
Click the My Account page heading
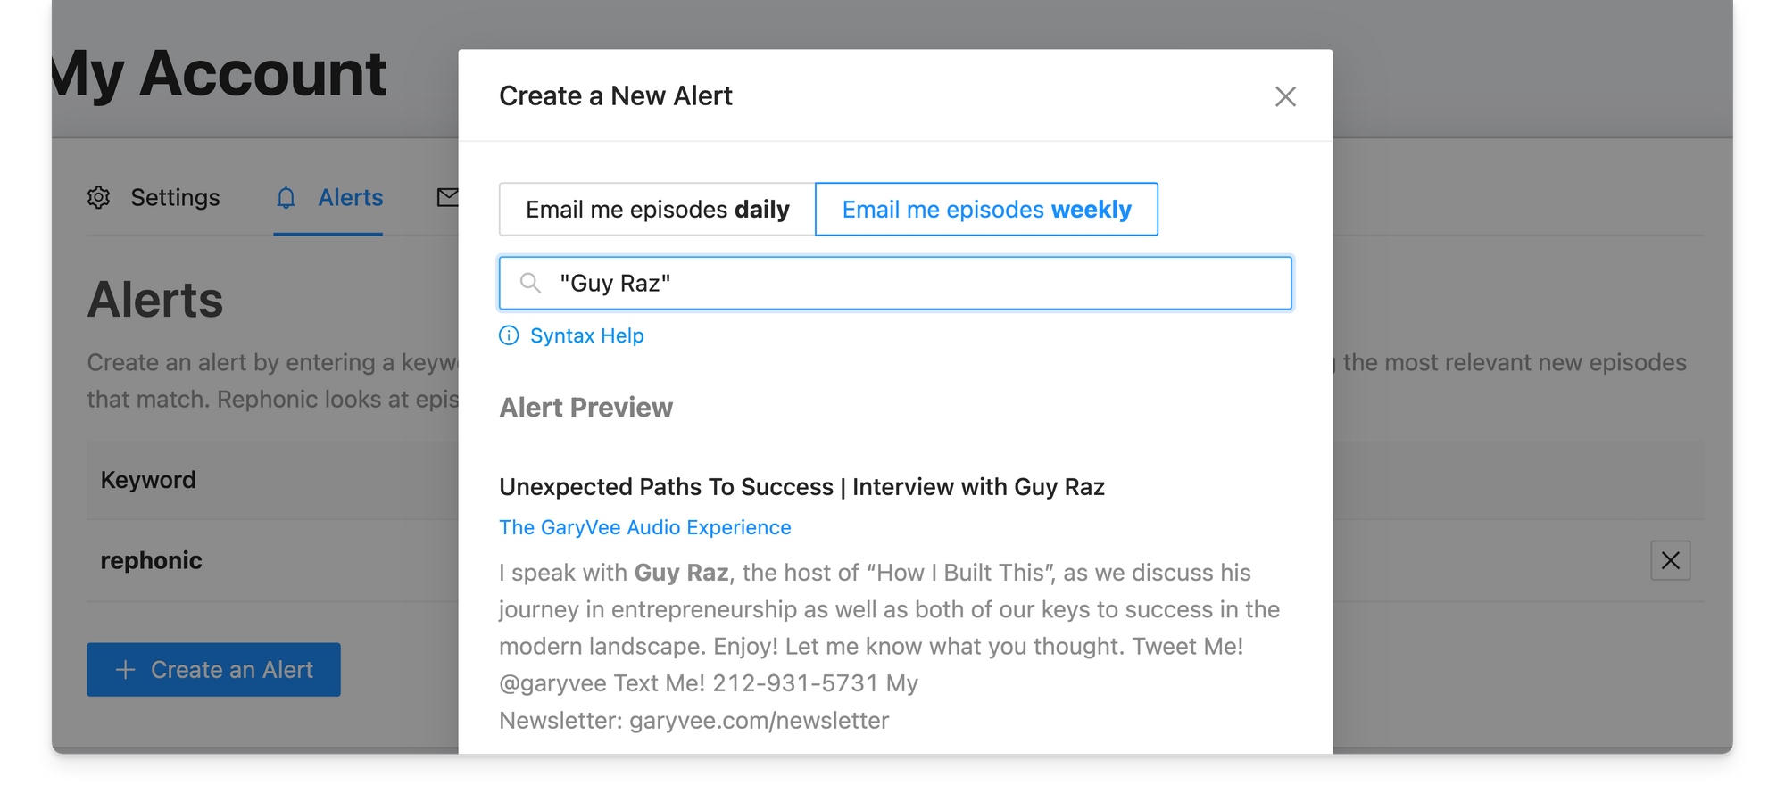(220, 74)
